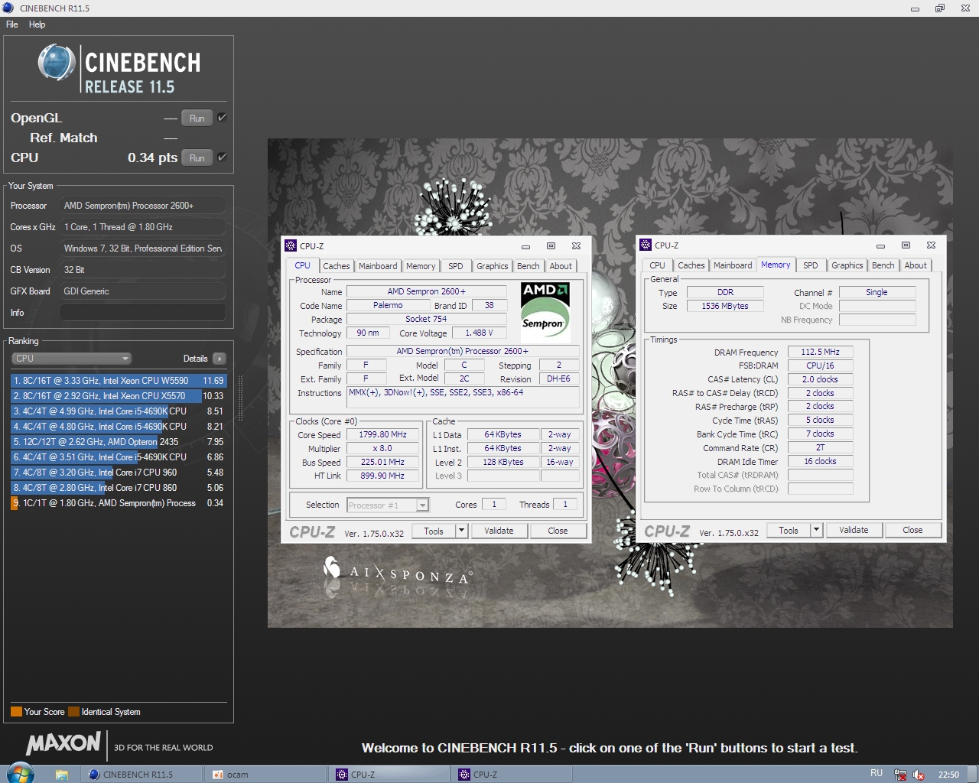Click the 22:50 taskbar clock
This screenshot has width=979, height=783.
(x=948, y=775)
